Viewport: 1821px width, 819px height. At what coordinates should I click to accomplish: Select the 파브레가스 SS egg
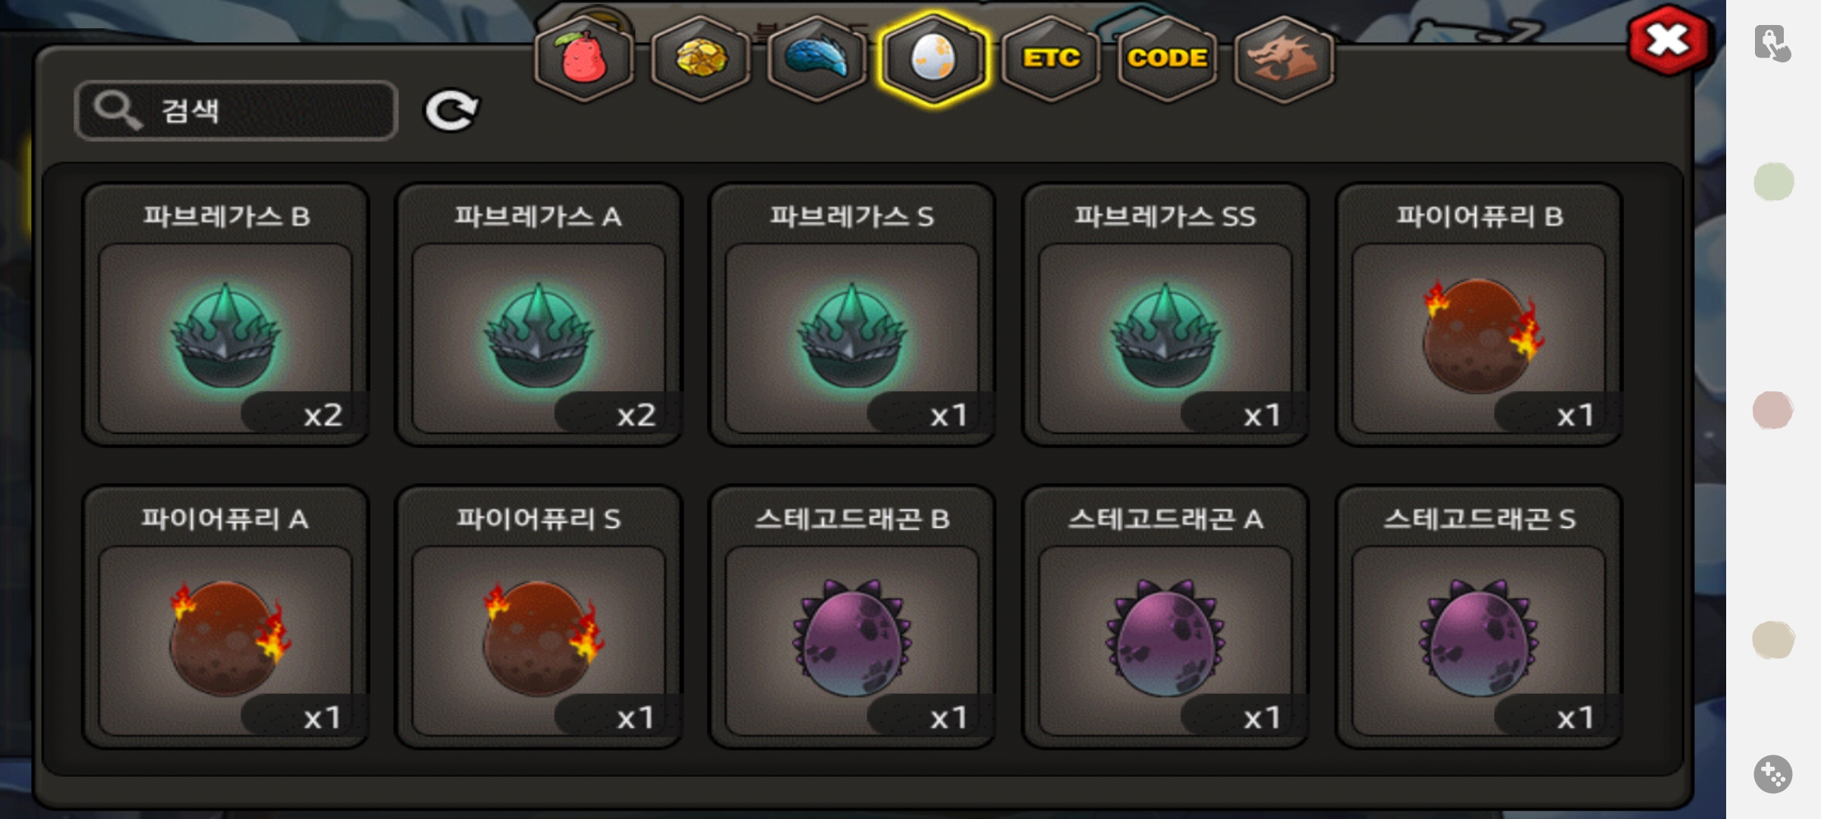coord(1165,315)
